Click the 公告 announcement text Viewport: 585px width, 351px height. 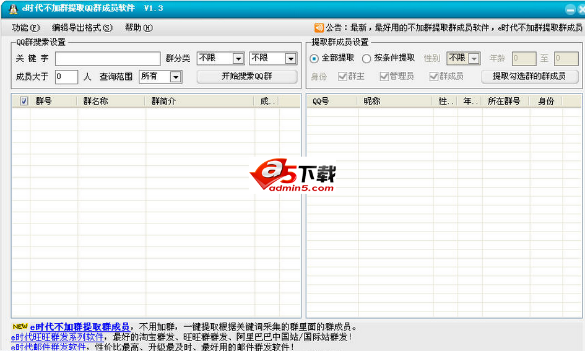(x=454, y=28)
